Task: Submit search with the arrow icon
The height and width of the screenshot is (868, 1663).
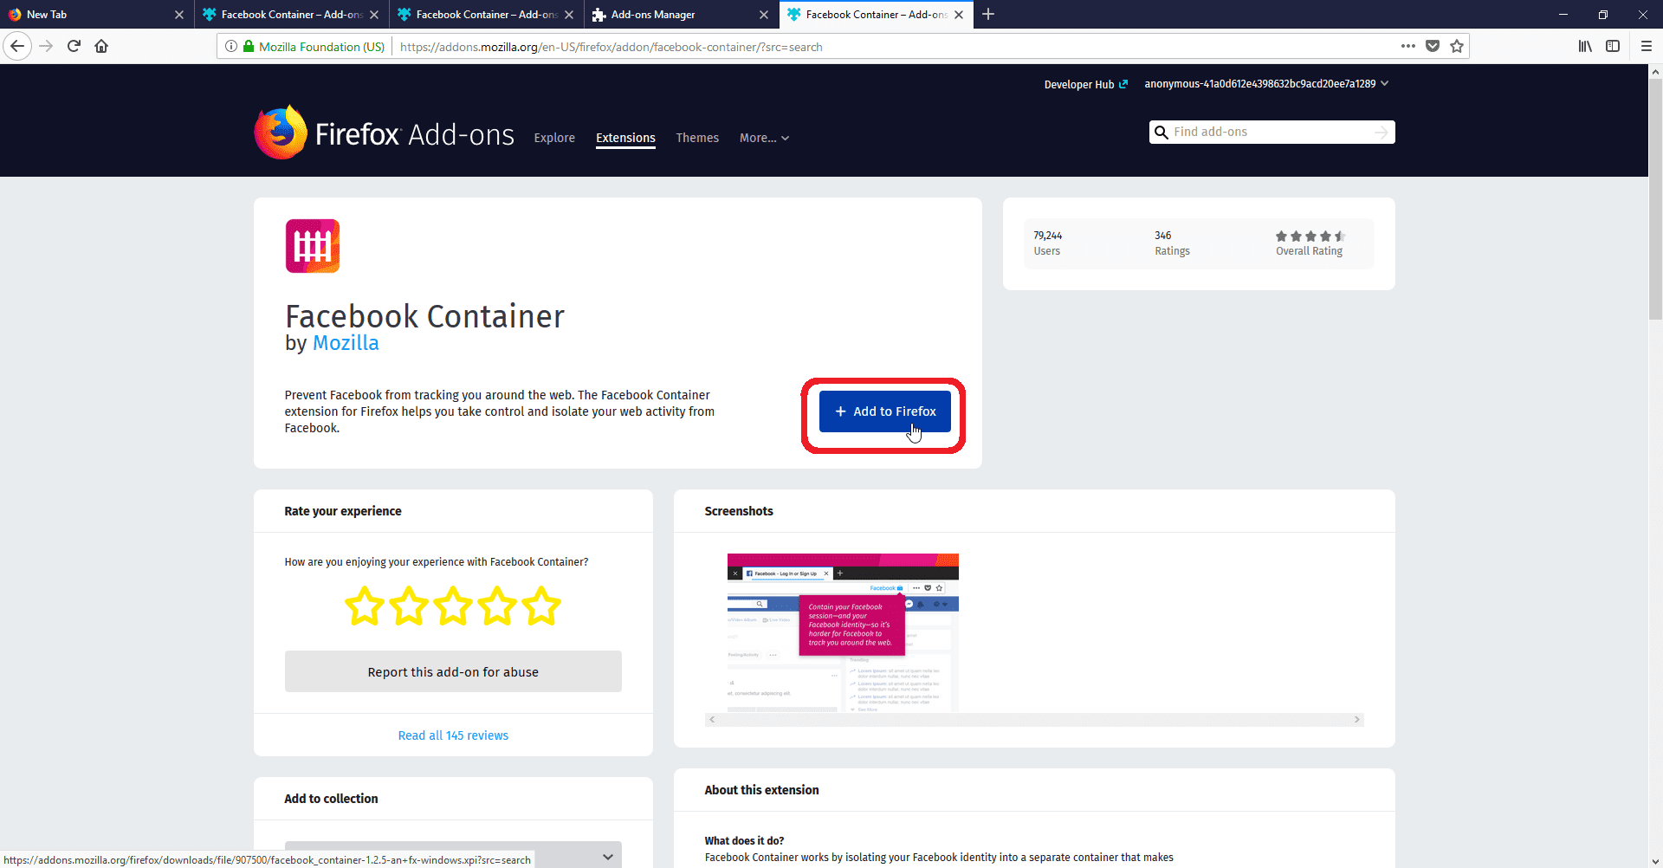Action: coord(1382,133)
